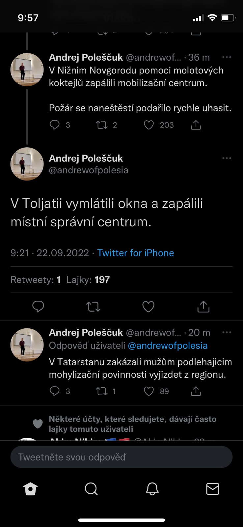Image resolution: width=243 pixels, height=527 pixels.
Task: Open the Search tab
Action: coord(91,489)
